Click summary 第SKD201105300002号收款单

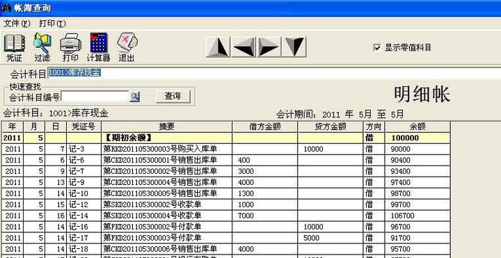[x=152, y=204]
